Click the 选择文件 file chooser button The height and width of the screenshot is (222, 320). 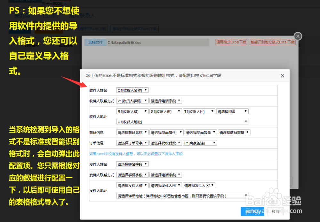(95, 42)
